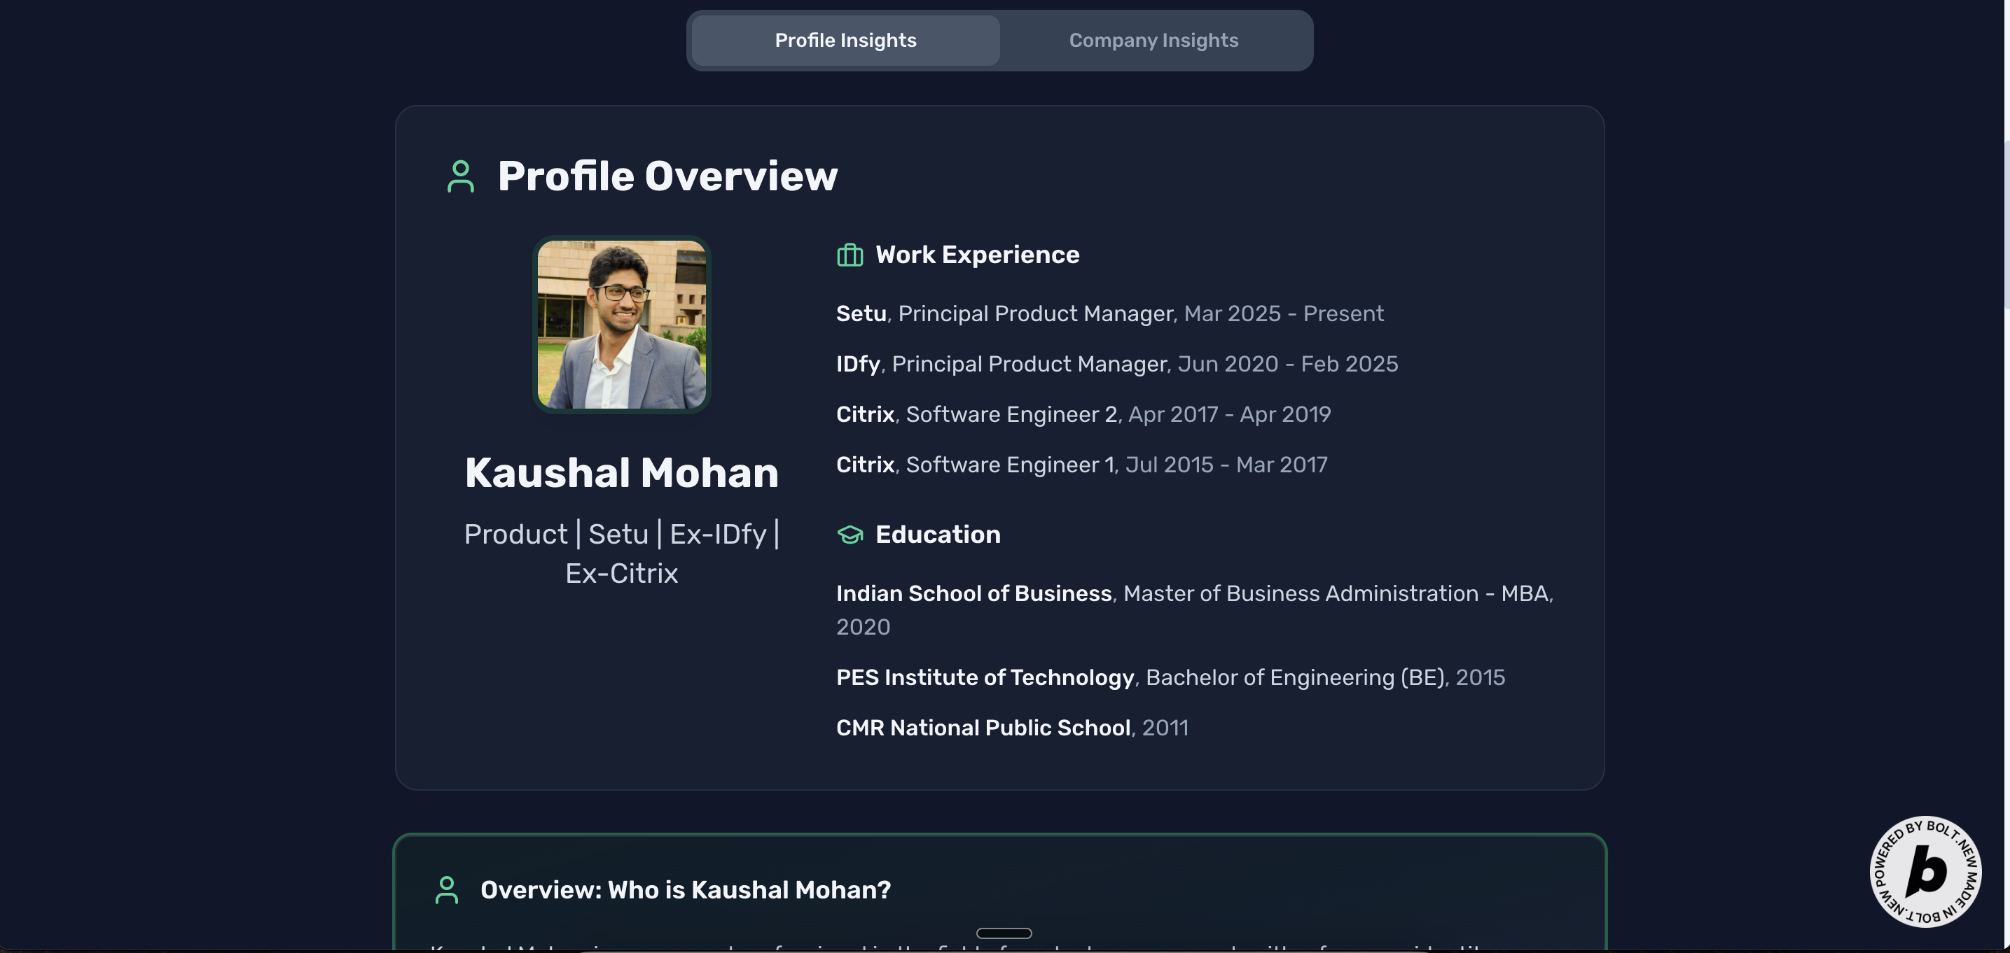Click IDfy company name entry
Viewport: 2010px width, 953px height.
point(857,365)
